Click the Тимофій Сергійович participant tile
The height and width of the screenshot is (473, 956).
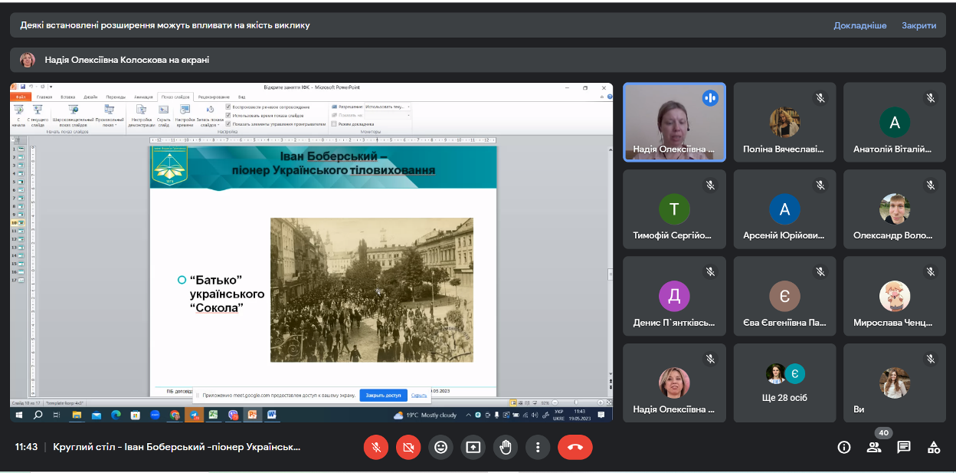point(674,209)
